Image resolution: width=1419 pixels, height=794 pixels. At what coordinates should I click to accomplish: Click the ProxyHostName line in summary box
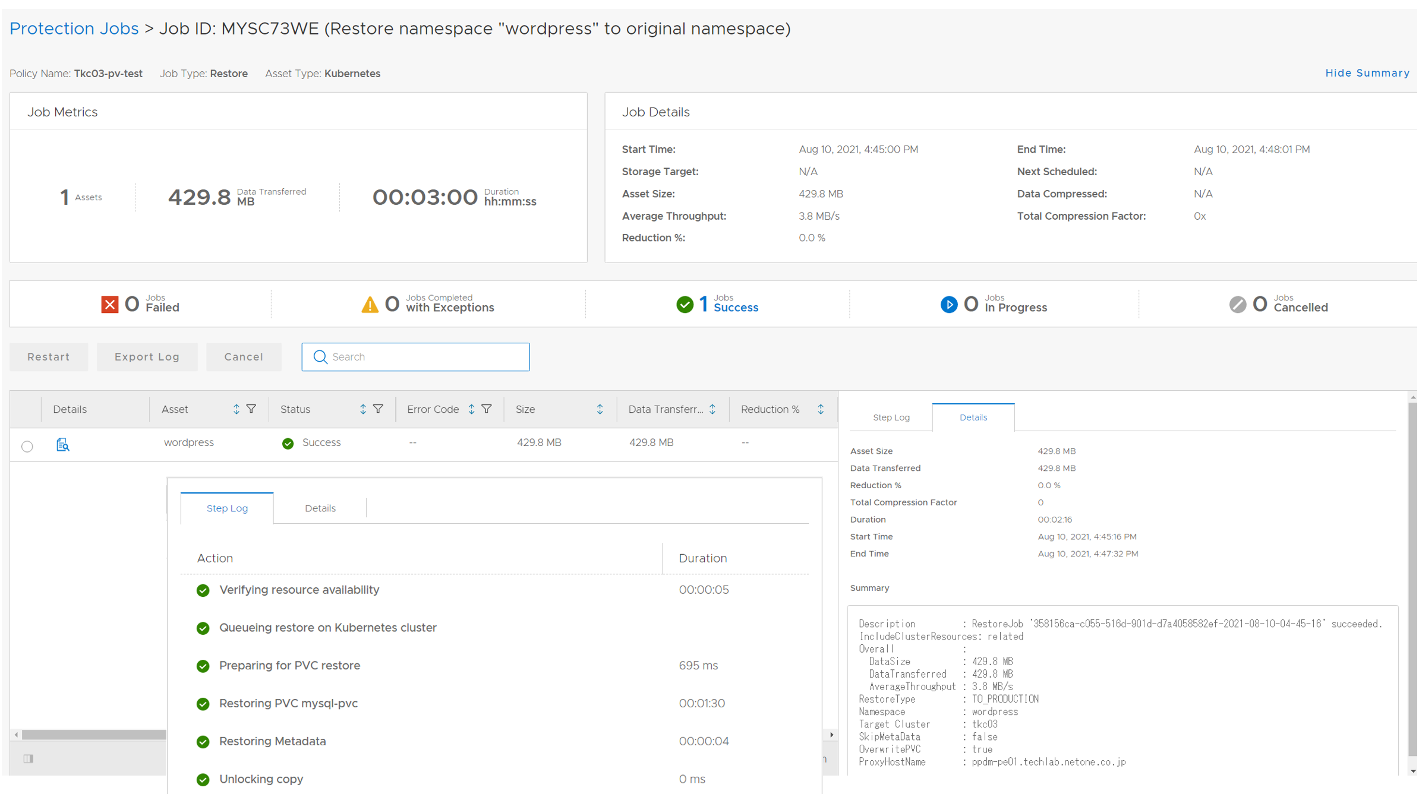tap(992, 762)
